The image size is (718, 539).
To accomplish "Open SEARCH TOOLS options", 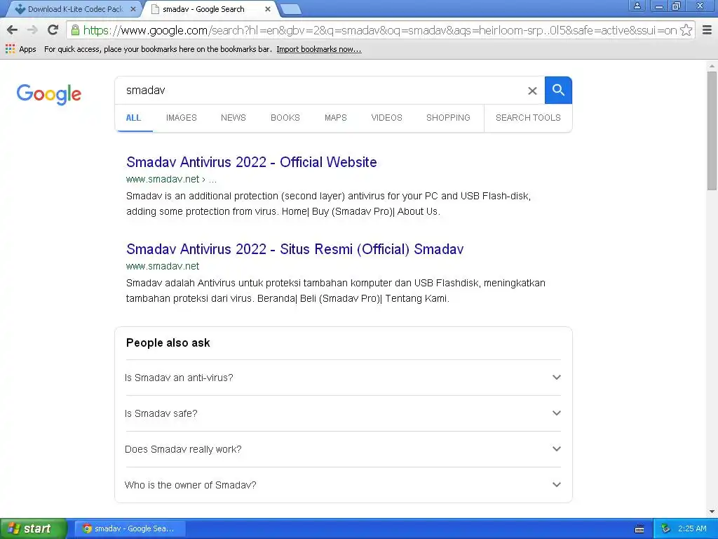I will pos(528,118).
